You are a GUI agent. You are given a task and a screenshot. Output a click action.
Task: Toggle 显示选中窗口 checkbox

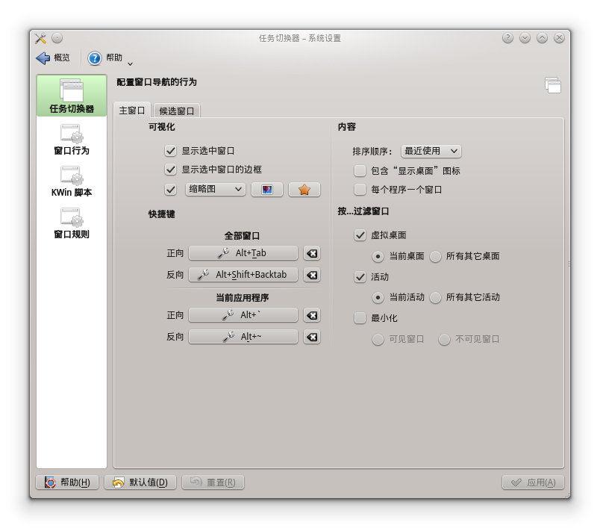click(170, 151)
